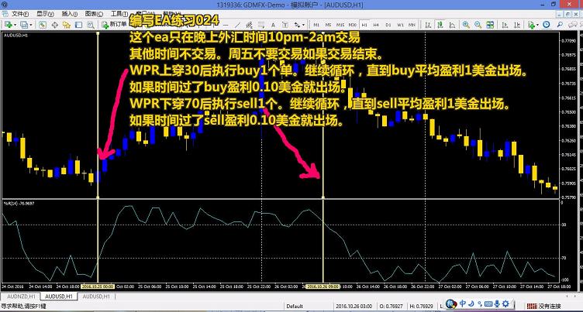Expand the Profiles dropdown arrow
Screen dimensions: 583x312
(30, 25)
